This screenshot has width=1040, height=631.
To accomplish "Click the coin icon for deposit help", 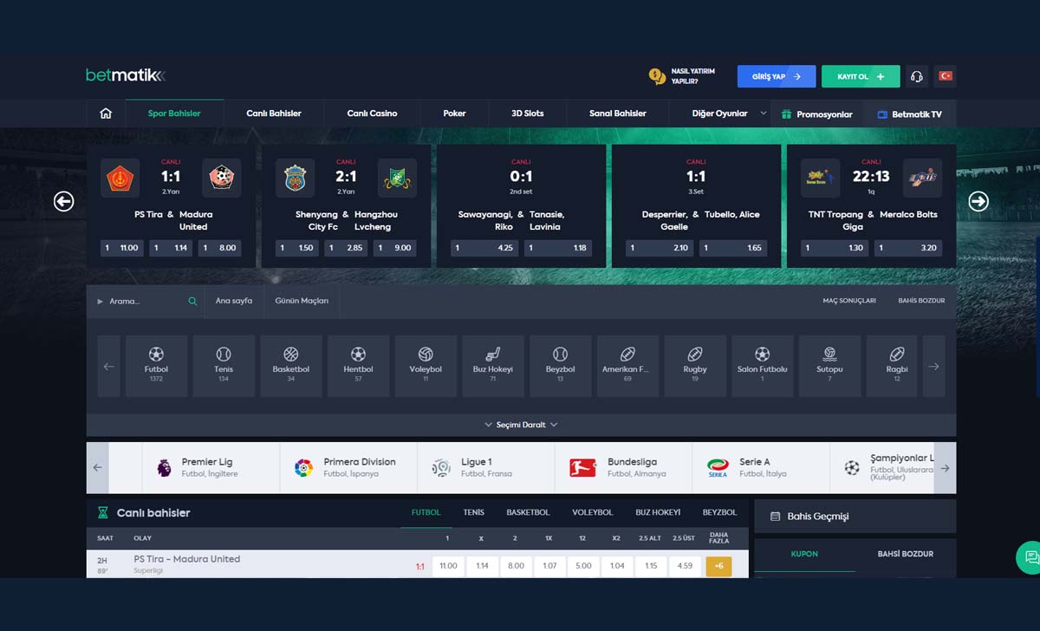I will tap(657, 76).
